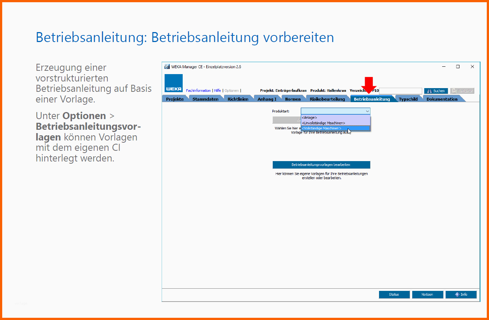
Task: Open the Risikobeurteilung tab
Action: 327,99
